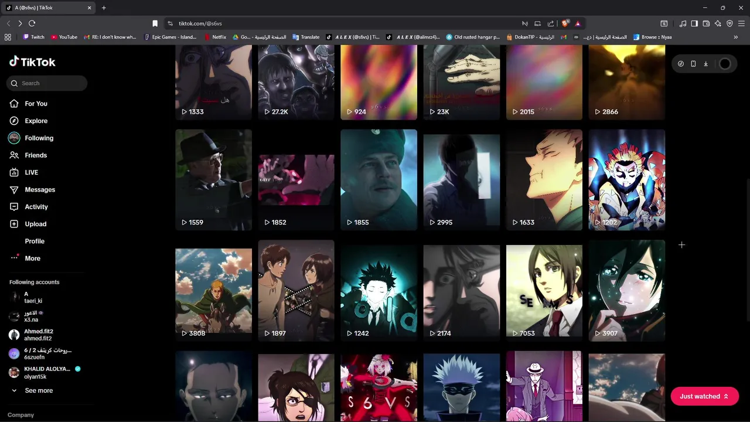Viewport: 750px width, 422px height.
Task: Go forward in browser history
Action: click(20, 23)
